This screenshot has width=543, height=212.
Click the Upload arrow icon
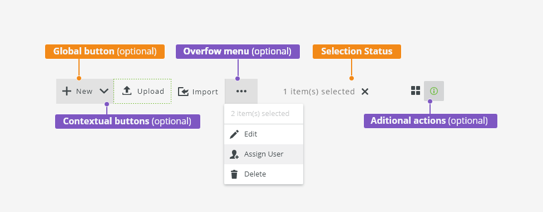click(127, 91)
